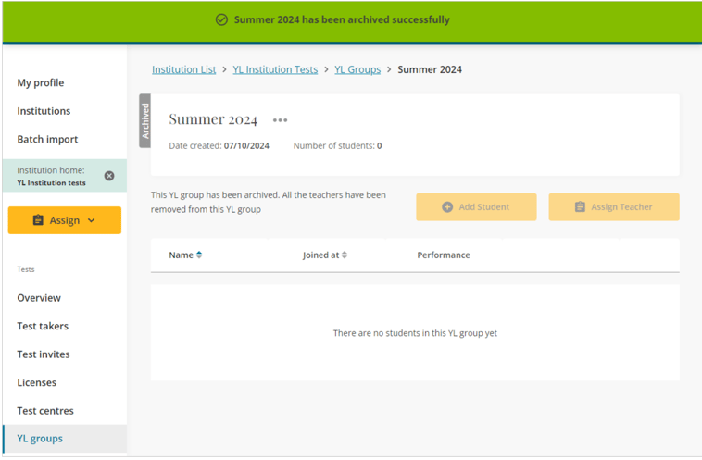Navigate to YL Groups breadcrumb link
This screenshot has height=460, width=702.
tap(357, 69)
